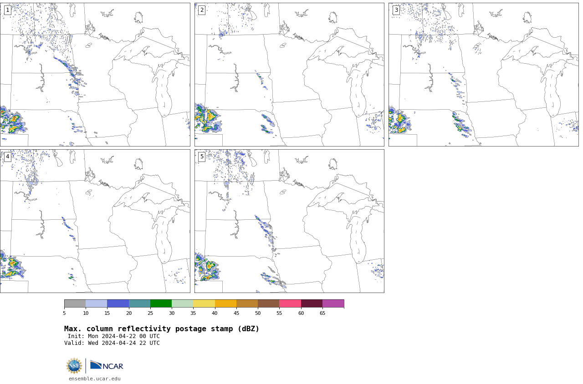Click the maroon 60-65 dBZ swatch

click(x=312, y=303)
